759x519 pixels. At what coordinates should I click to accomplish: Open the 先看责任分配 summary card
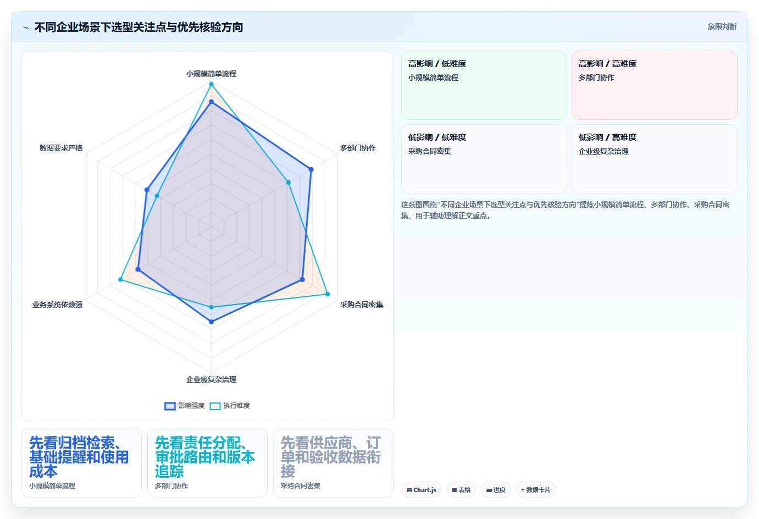coord(207,462)
